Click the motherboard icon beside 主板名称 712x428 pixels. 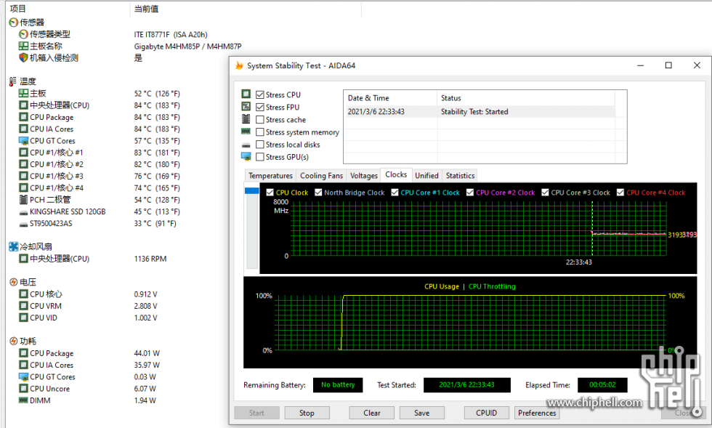(23, 46)
